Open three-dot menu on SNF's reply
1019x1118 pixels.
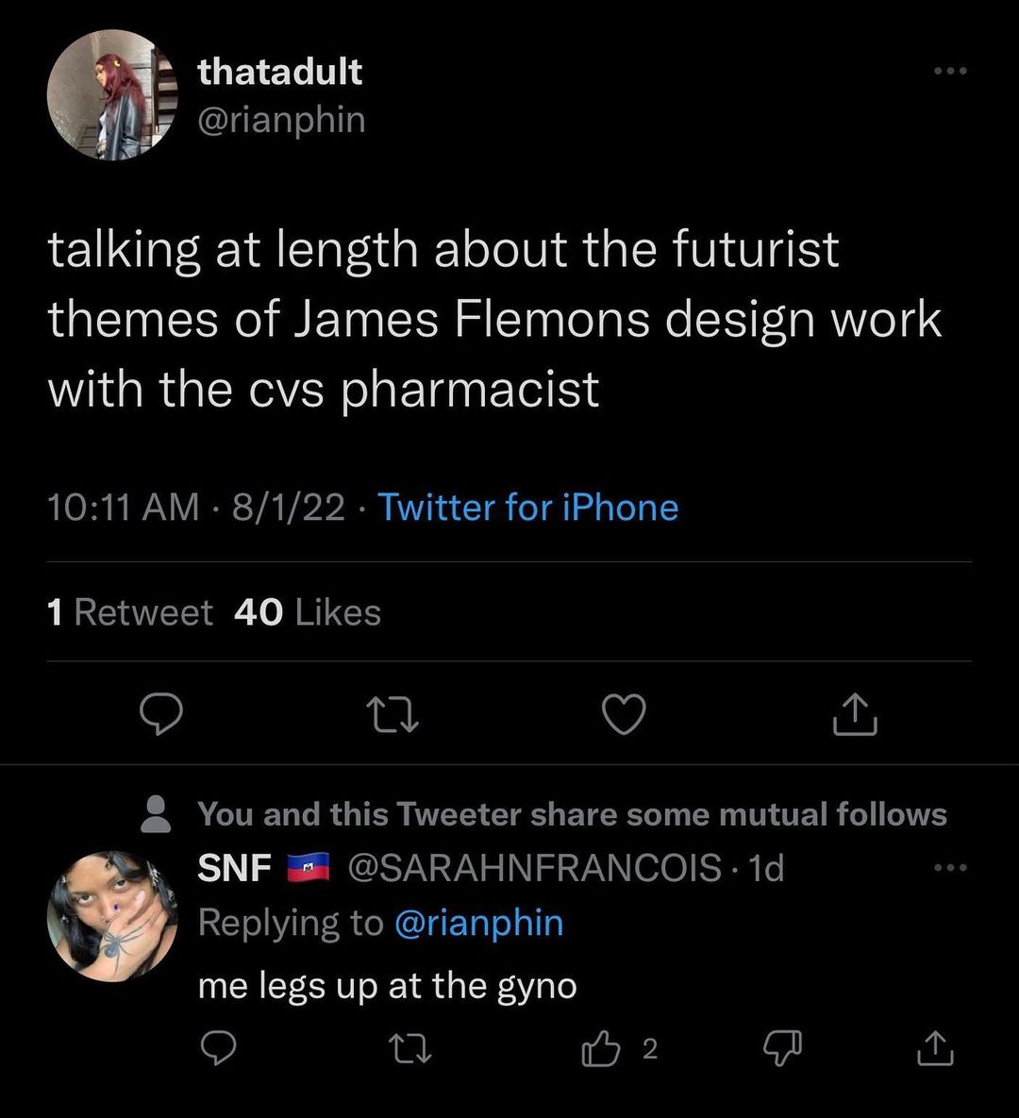click(x=949, y=867)
